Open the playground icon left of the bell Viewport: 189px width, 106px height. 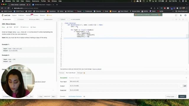point(176,15)
